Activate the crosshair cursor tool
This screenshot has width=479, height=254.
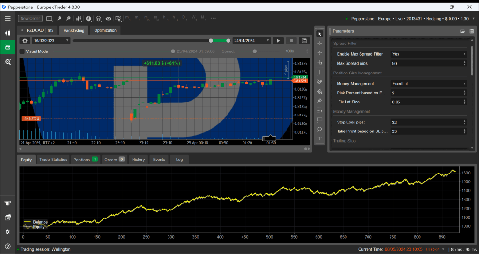[320, 43]
